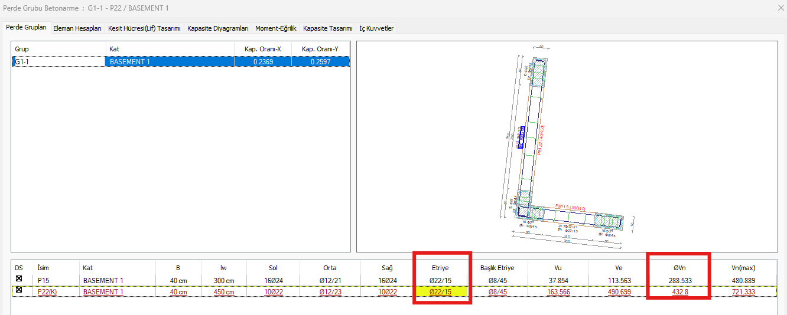
Task: Click the Vn(max) column header
Action: [744, 268]
